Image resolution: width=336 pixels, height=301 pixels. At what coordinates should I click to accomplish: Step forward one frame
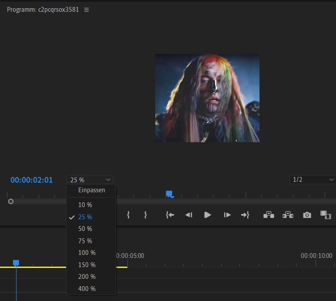pyautogui.click(x=227, y=215)
